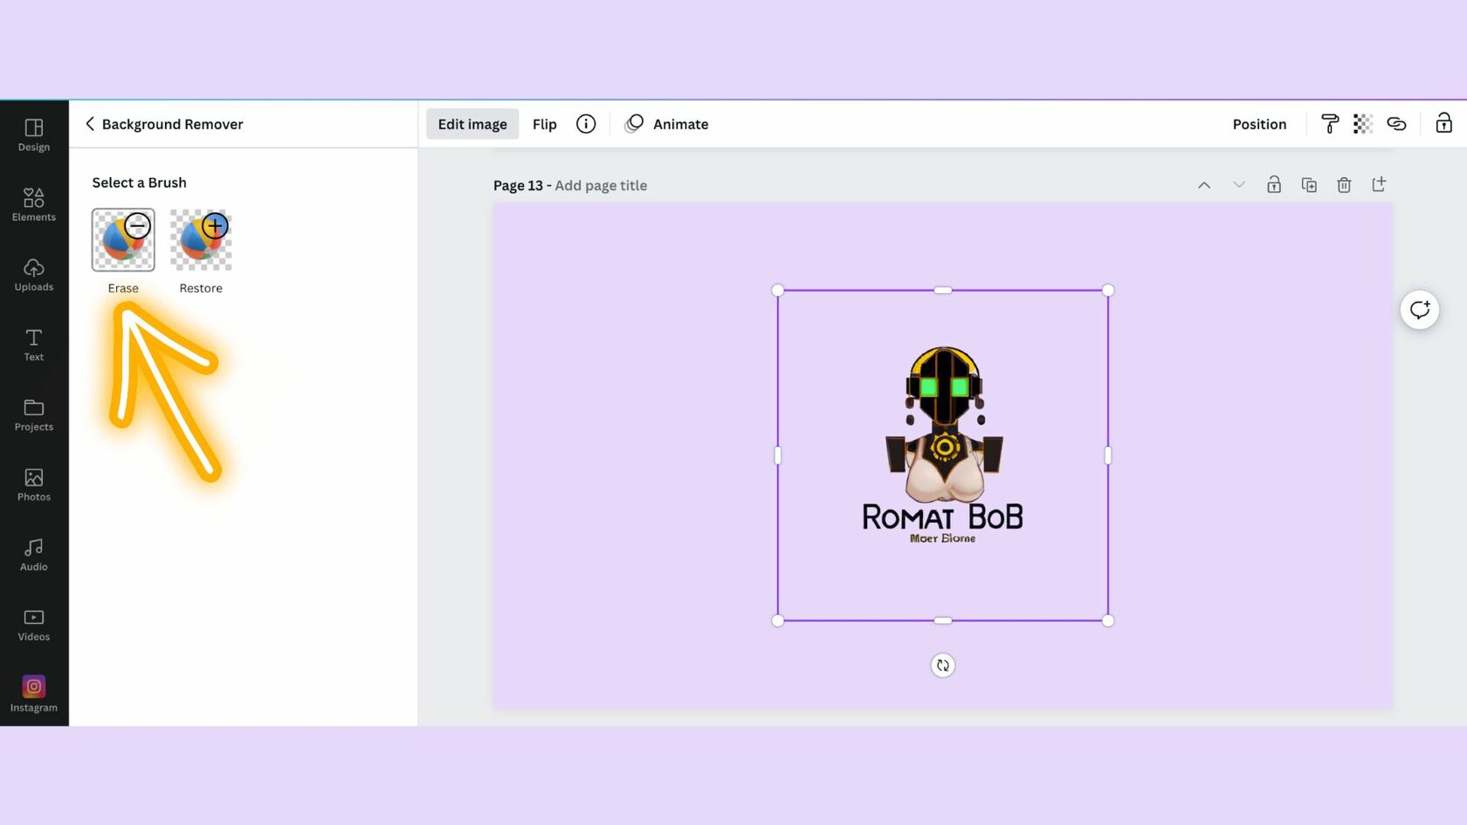Delete Page 13 with trash icon

click(x=1344, y=185)
